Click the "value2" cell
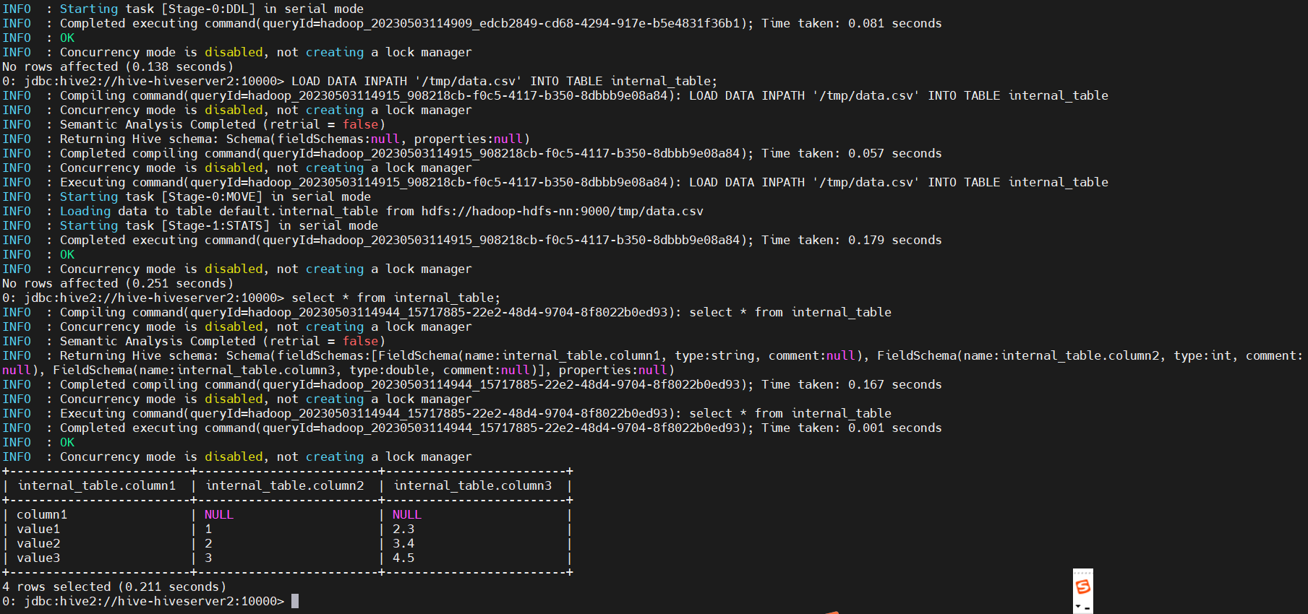Viewport: 1308px width, 614px height. (38, 543)
